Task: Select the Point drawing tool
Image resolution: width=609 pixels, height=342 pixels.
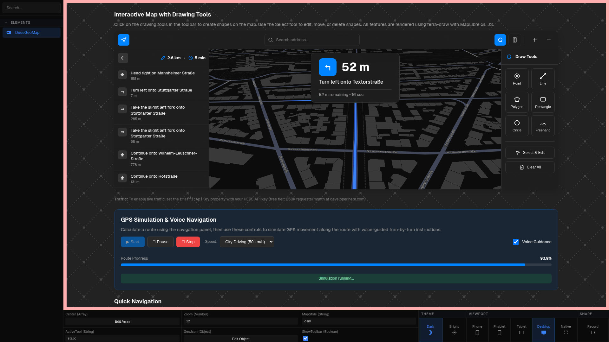Action: click(517, 79)
